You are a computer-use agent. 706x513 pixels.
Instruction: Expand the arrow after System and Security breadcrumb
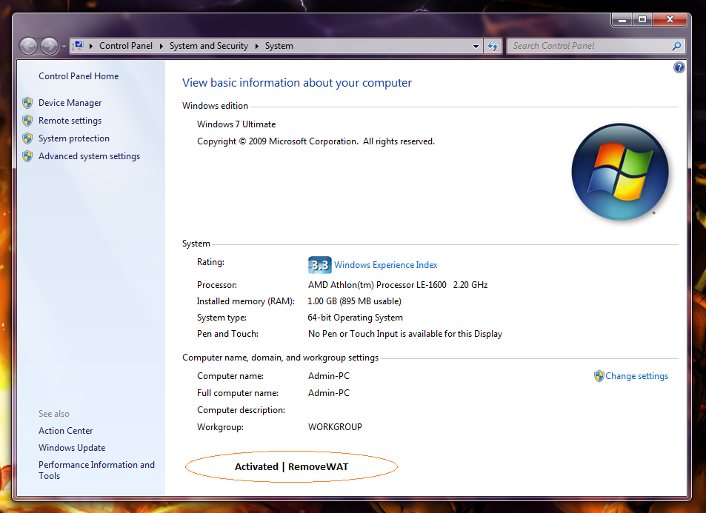pos(256,46)
